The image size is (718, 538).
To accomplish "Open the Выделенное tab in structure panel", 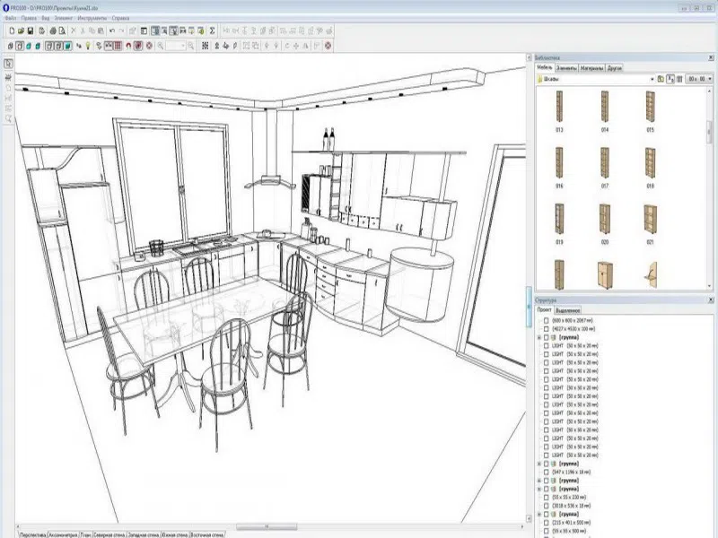I will [568, 310].
